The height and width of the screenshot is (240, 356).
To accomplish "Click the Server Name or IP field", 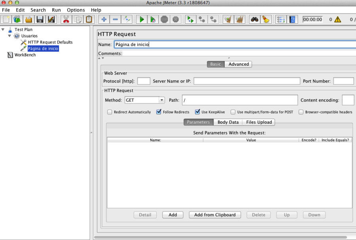I will [x=247, y=81].
